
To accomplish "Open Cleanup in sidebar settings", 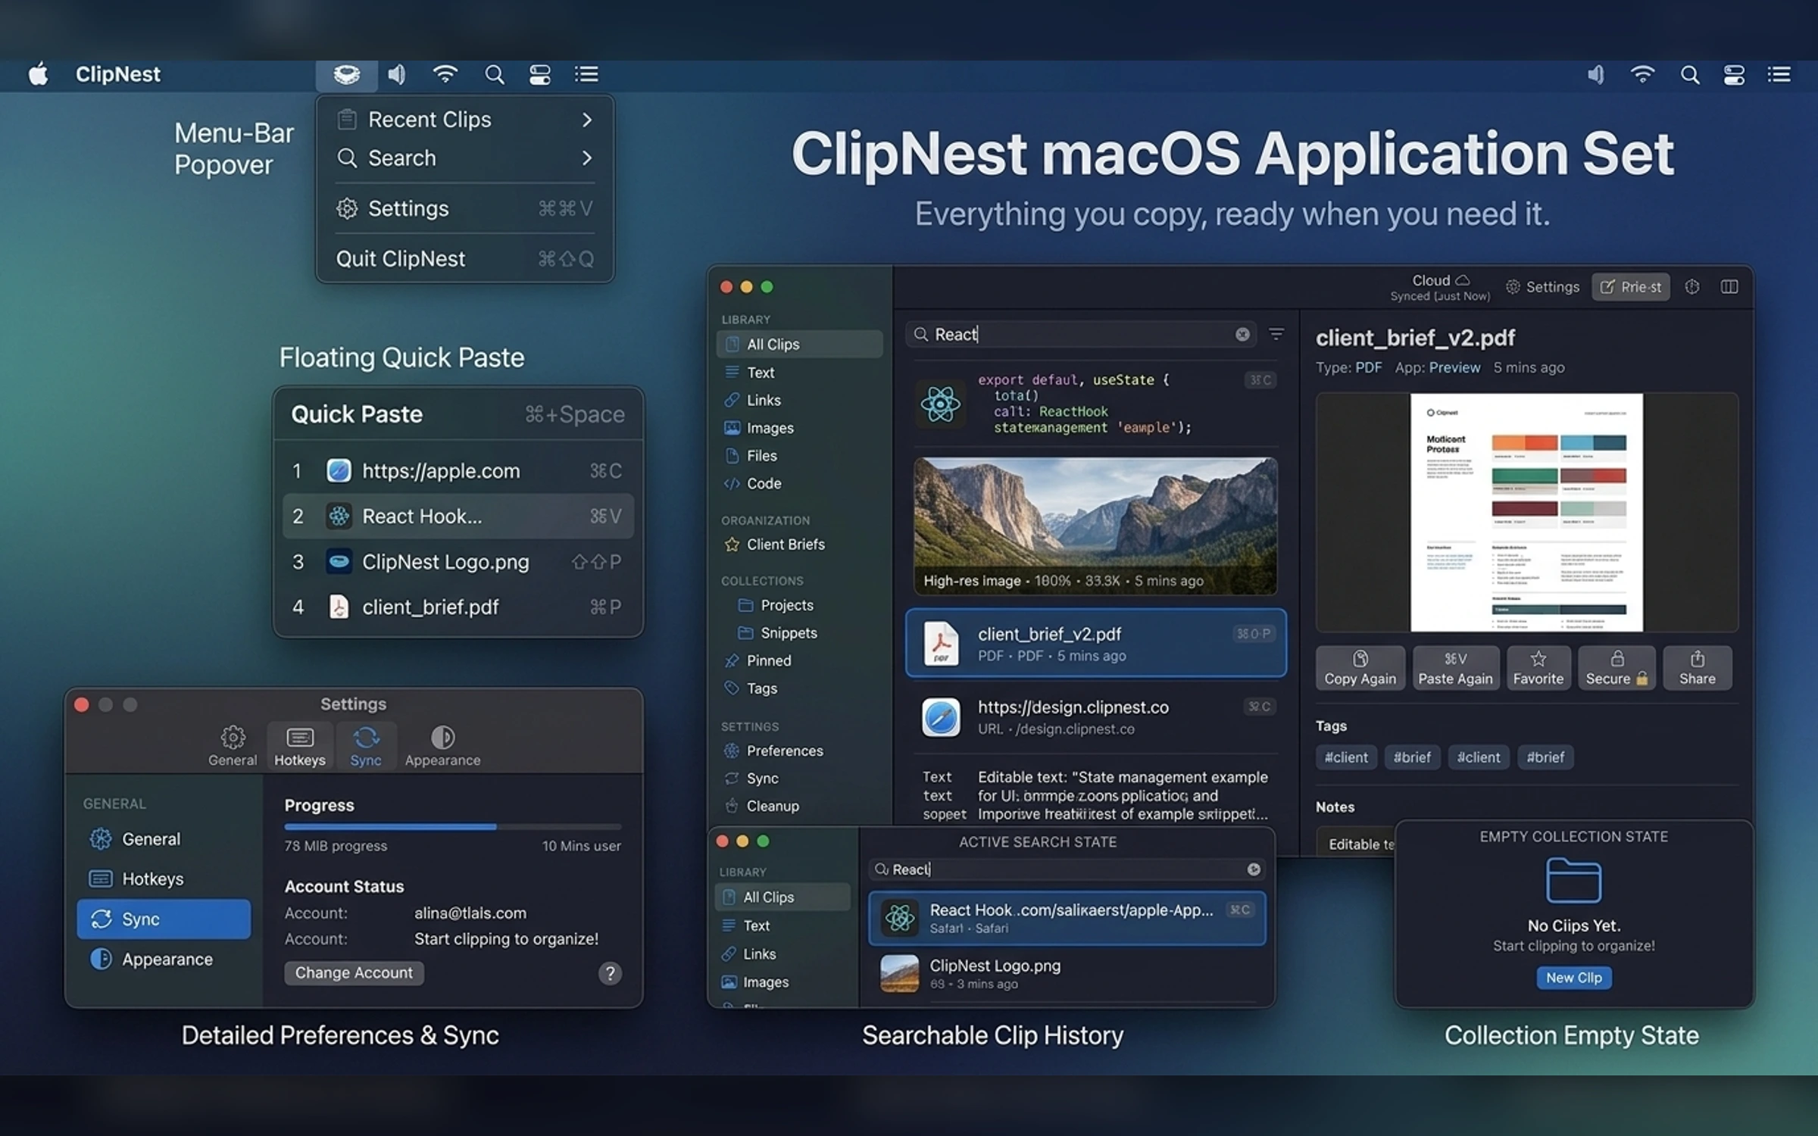I will coord(799,806).
